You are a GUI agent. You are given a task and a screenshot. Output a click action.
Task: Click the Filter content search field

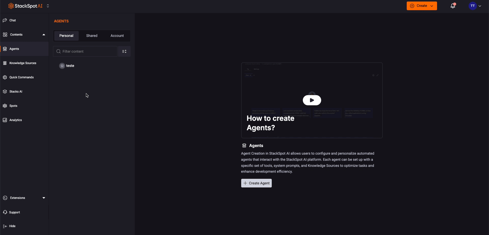tap(88, 51)
